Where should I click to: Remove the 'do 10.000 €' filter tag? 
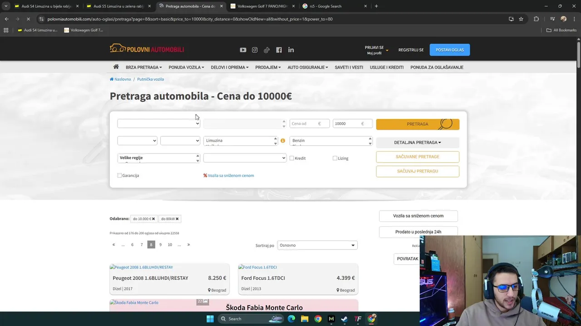[153, 219]
